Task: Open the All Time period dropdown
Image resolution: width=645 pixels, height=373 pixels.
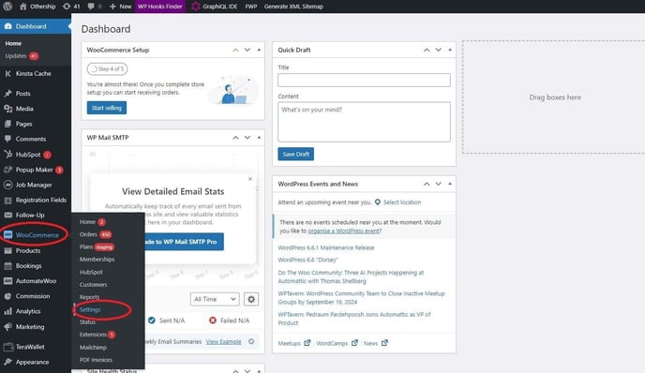Action: click(215, 299)
